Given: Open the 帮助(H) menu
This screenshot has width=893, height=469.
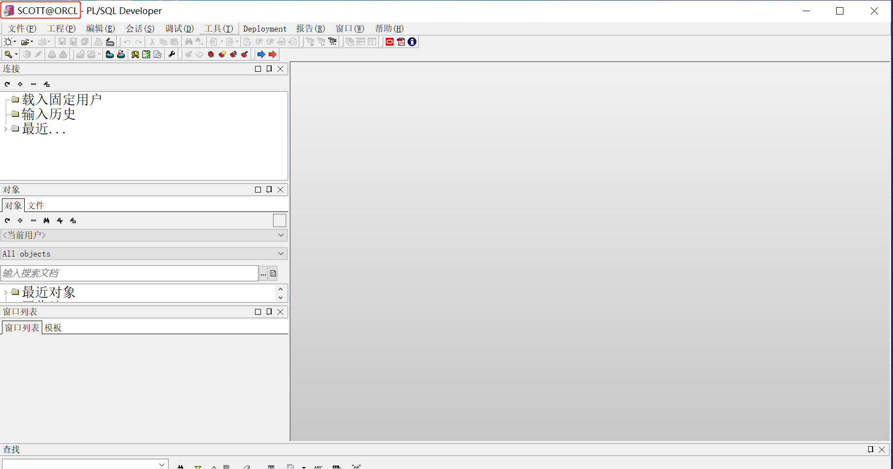Looking at the screenshot, I should coord(389,29).
